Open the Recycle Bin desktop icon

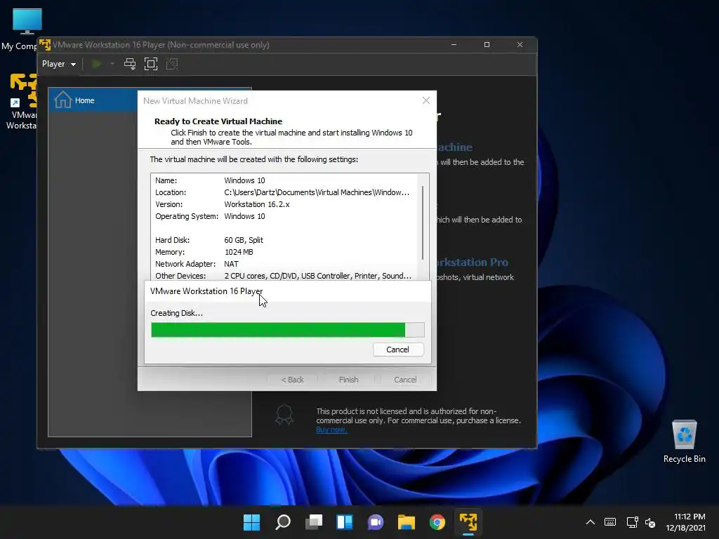684,441
